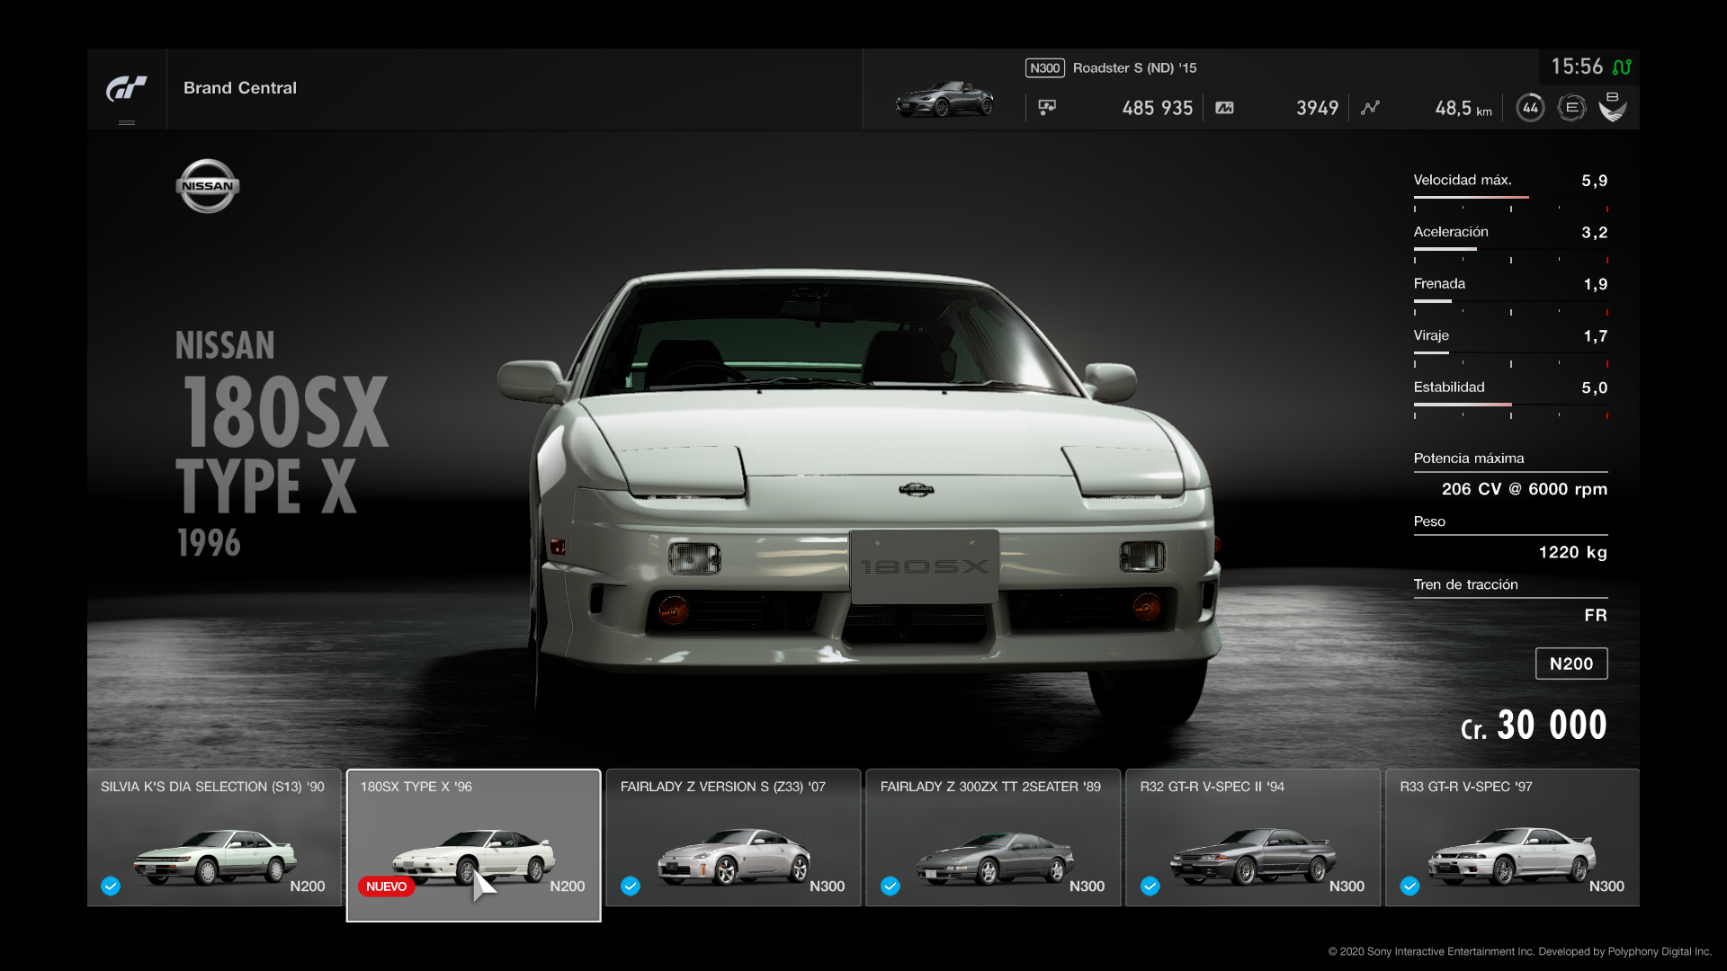Select the Roadster S garage car thumbnail
1727x971 pixels.
click(944, 99)
